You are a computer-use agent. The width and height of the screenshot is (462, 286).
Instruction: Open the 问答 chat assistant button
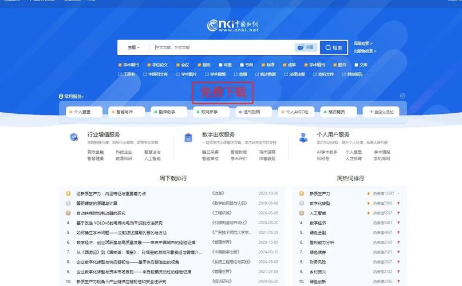306,47
